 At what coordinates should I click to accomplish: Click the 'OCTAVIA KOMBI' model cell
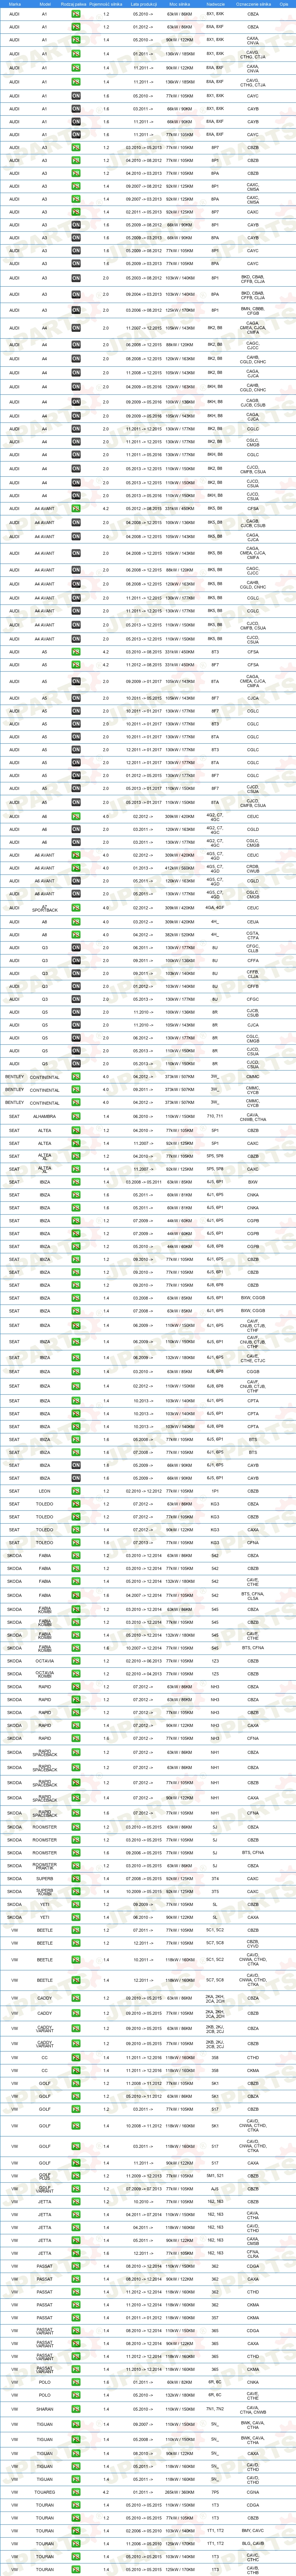pos(44,1674)
